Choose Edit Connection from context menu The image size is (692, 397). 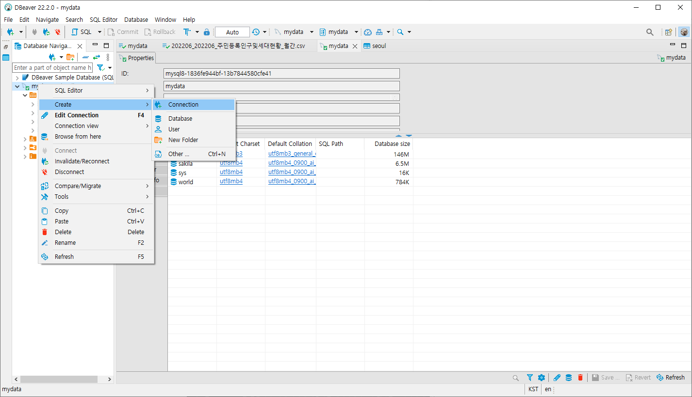[x=96, y=115]
